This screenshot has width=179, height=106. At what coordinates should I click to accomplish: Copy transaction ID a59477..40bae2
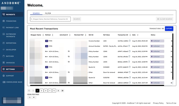point(130,51)
